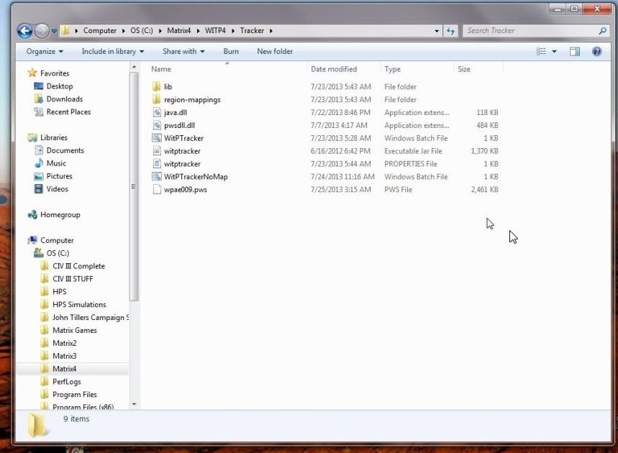The height and width of the screenshot is (453, 618).
Task: Open the CIV III Complete folder
Action: pos(79,266)
